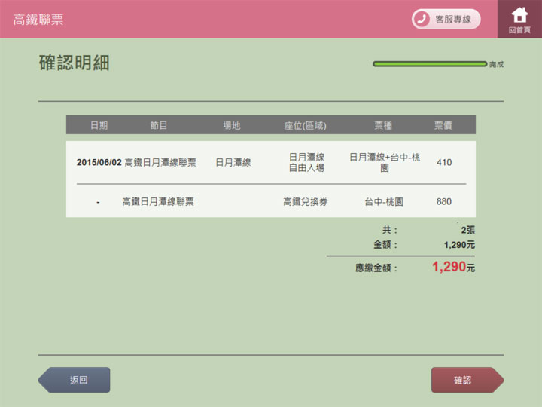The width and height of the screenshot is (542, 407).
Task: Select the 票價 column header
Action: tap(443, 125)
